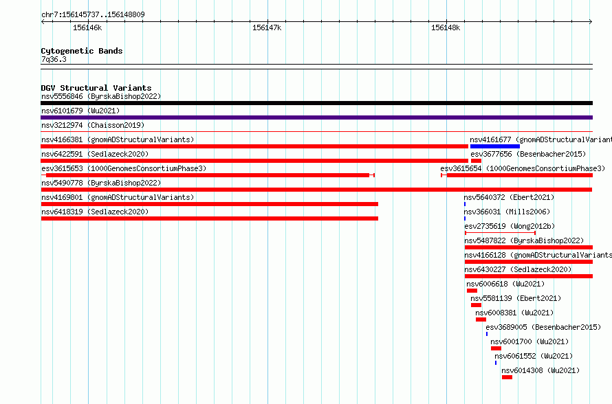Click the red bar under nsv5581139
The width and height of the screenshot is (612, 404).
pyautogui.click(x=476, y=305)
